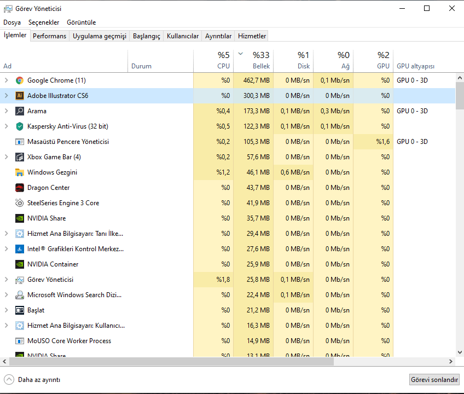464x394 pixels.
Task: Click the Daha az ayrıntı link
Action: point(39,380)
